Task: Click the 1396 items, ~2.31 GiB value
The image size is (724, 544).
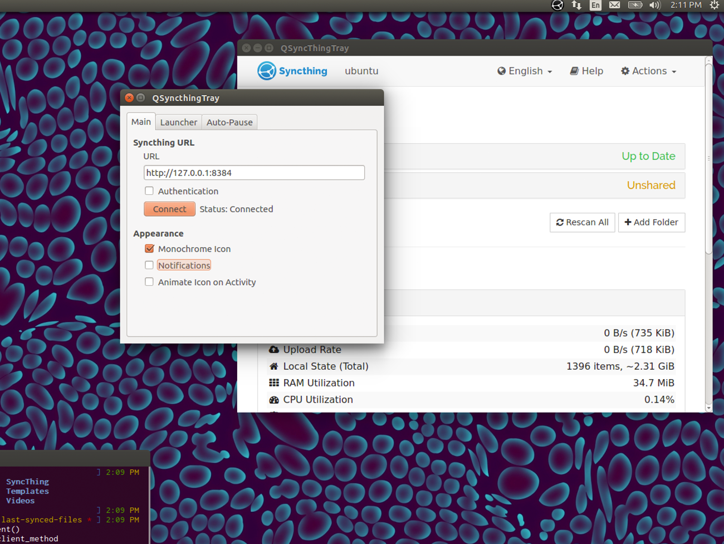Action: tap(620, 366)
